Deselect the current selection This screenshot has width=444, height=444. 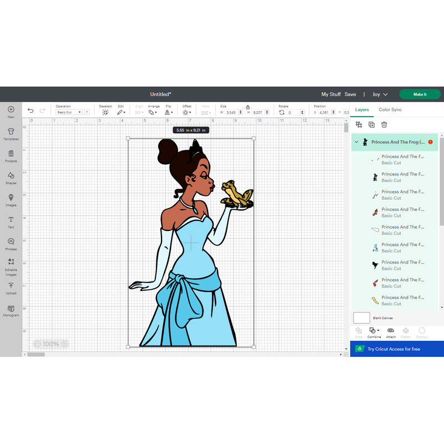[105, 112]
